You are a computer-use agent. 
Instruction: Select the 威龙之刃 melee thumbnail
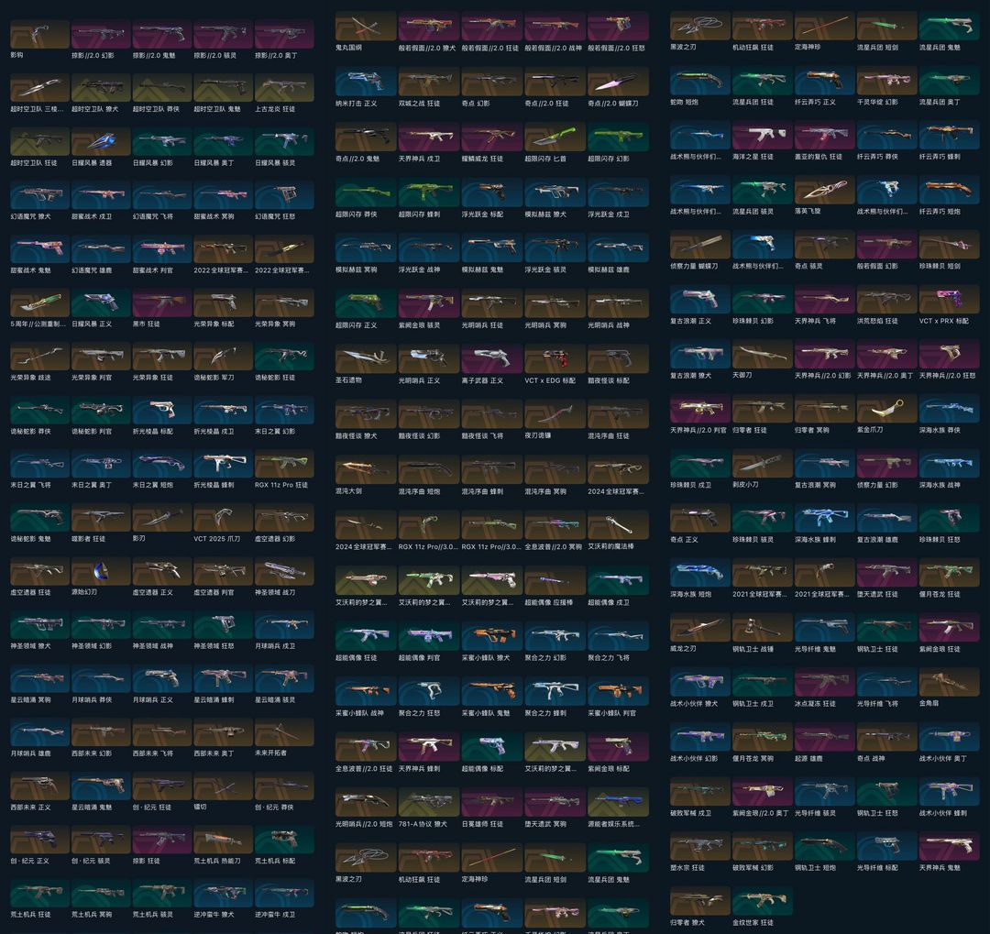coord(700,629)
